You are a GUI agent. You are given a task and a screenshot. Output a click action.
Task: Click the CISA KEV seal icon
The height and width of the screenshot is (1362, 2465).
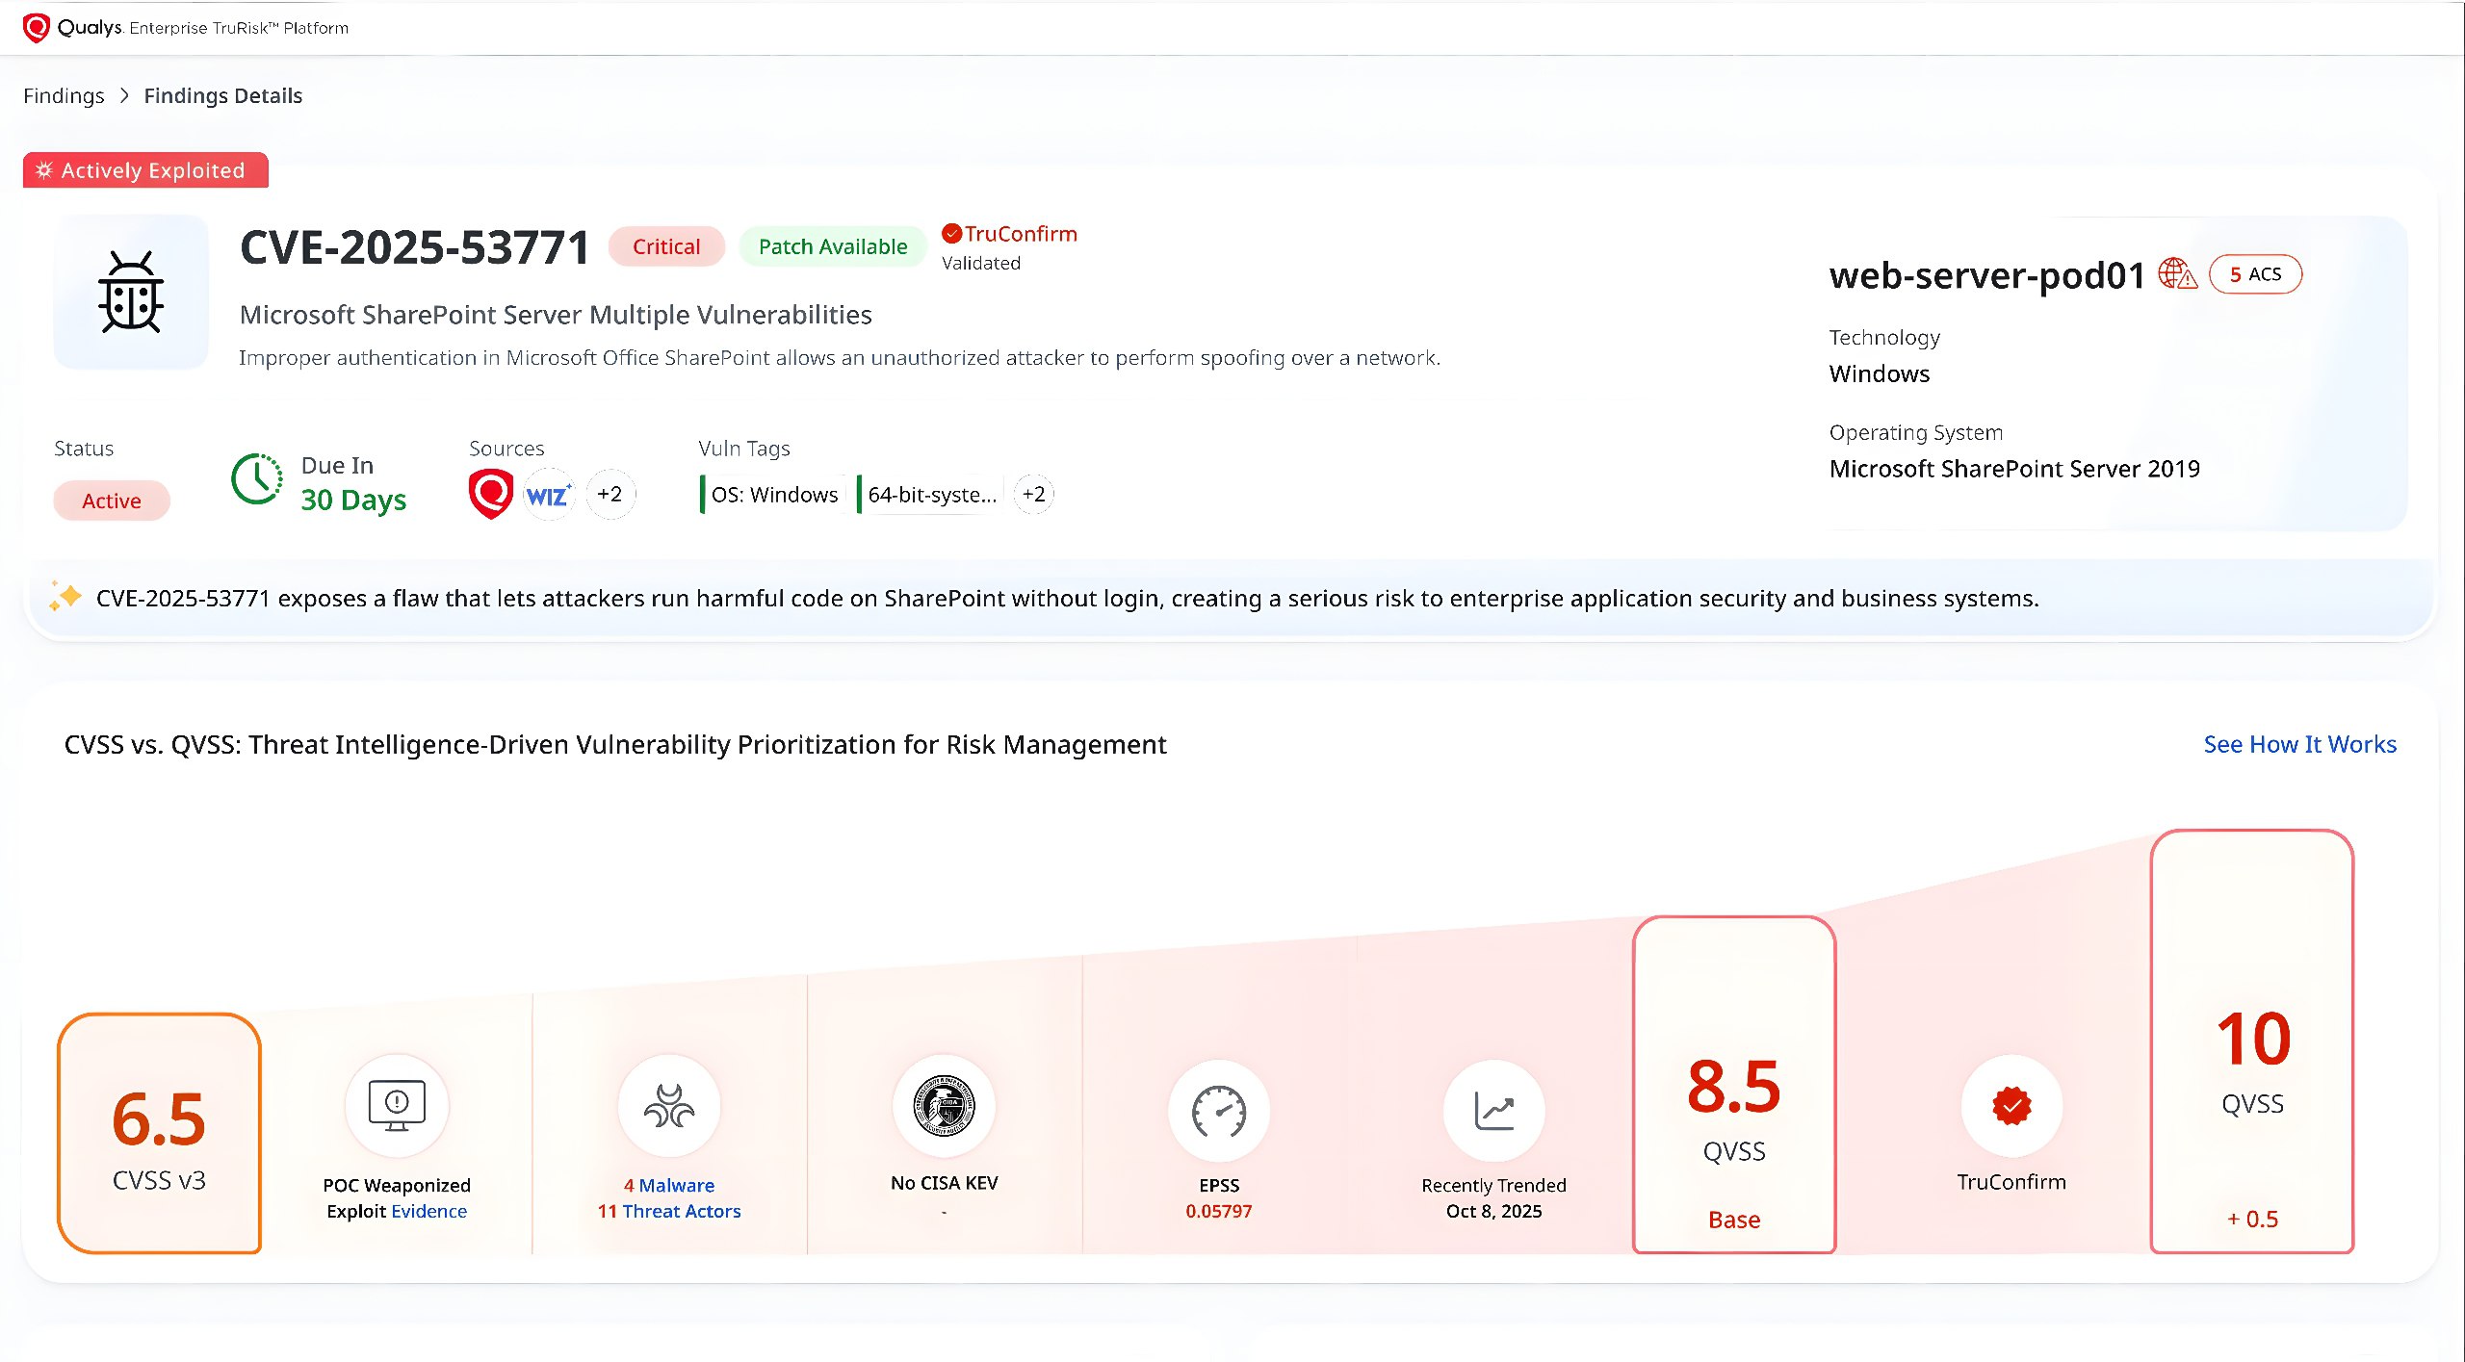pos(944,1105)
